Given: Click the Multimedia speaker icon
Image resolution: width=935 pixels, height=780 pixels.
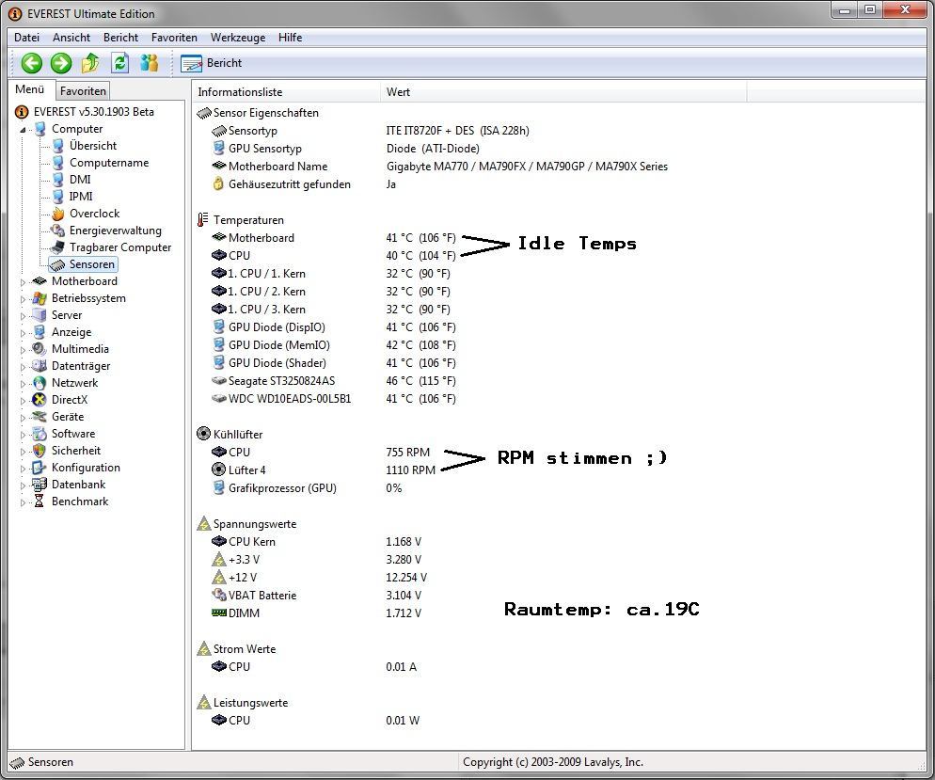Looking at the screenshot, I should pos(40,349).
